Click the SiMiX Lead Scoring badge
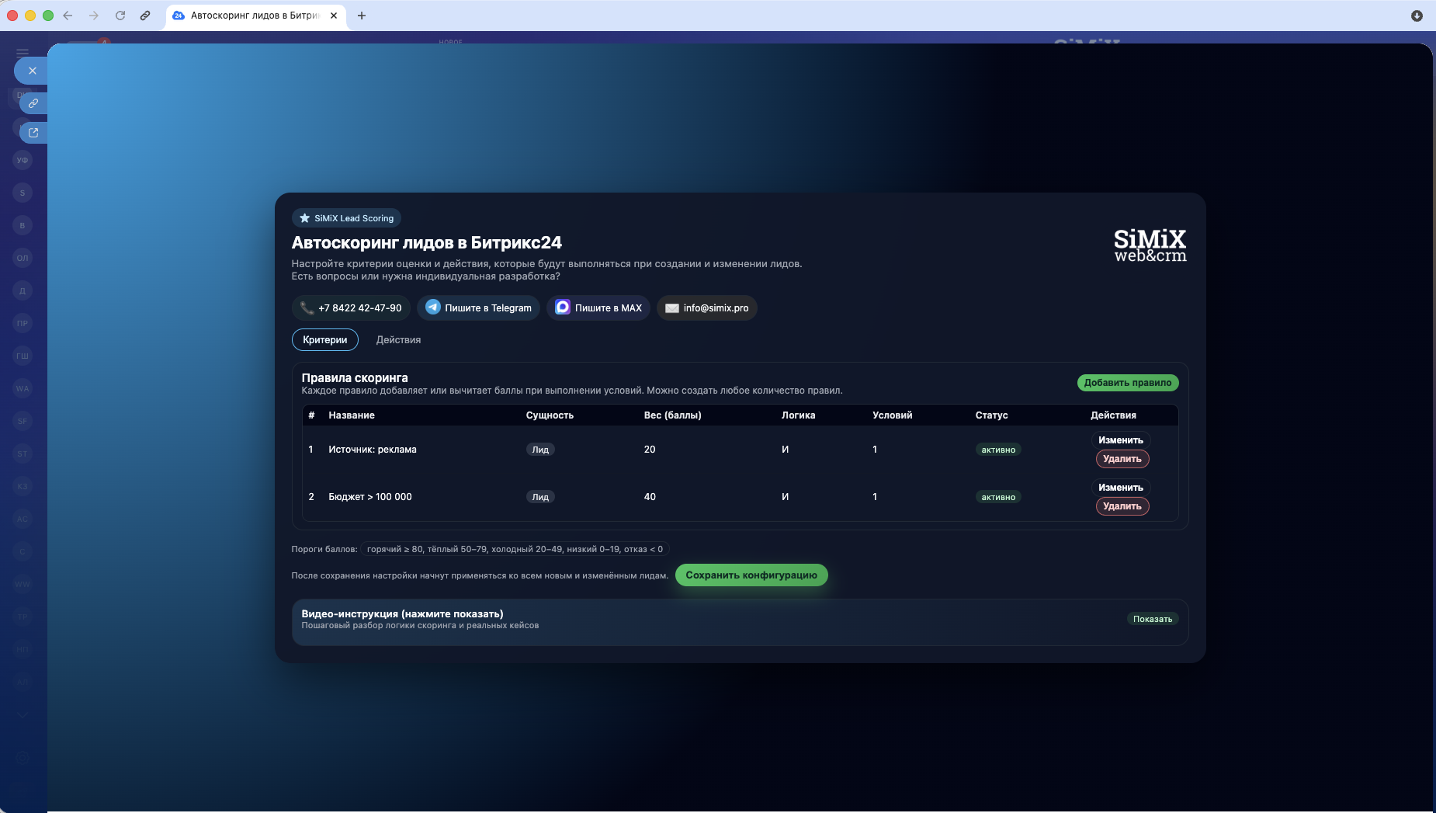Viewport: 1436px width, 813px height. (x=346, y=218)
